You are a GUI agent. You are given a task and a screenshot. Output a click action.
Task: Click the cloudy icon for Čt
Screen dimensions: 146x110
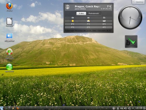[104, 21]
